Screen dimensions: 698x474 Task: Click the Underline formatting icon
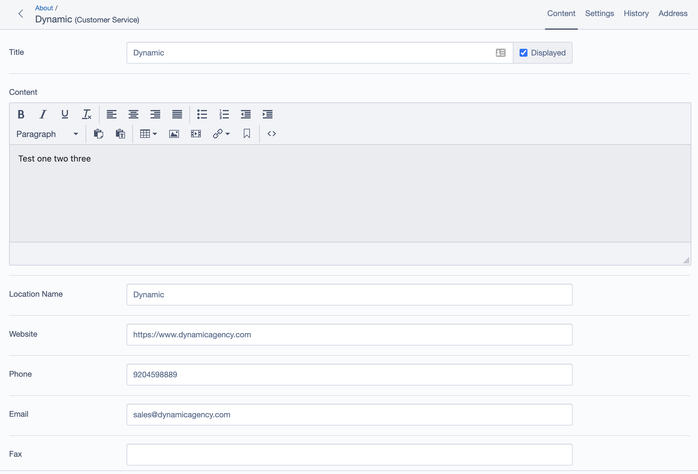tap(64, 114)
